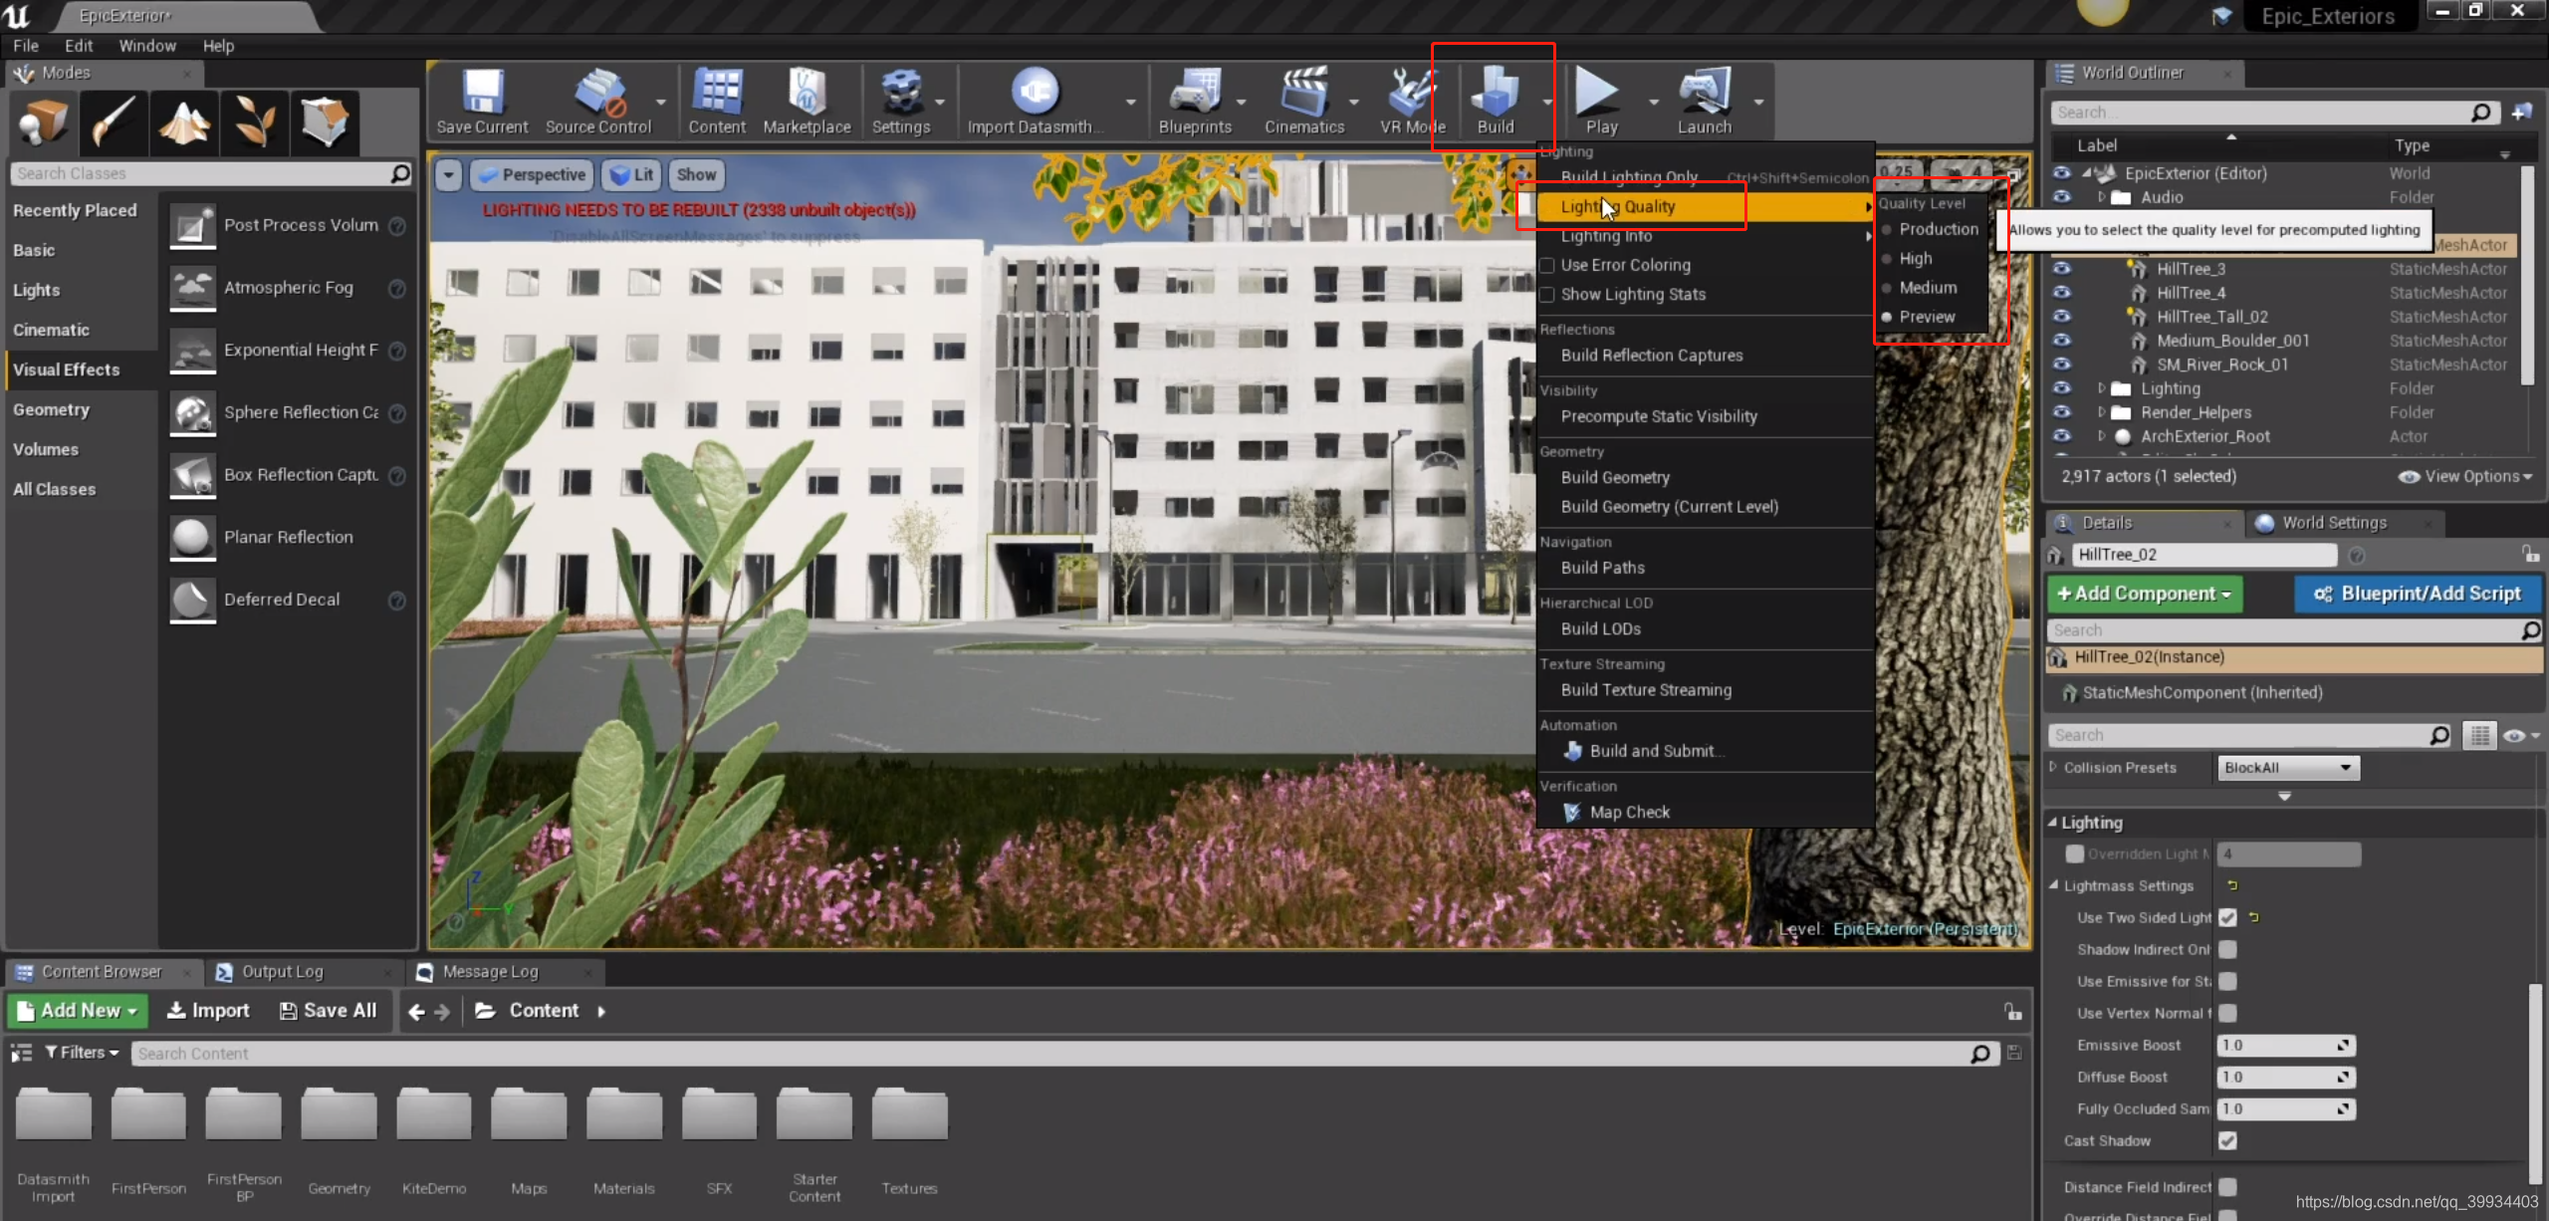Image resolution: width=2549 pixels, height=1221 pixels.
Task: Enable the Use Error Coloring checkbox
Action: [x=1547, y=265]
